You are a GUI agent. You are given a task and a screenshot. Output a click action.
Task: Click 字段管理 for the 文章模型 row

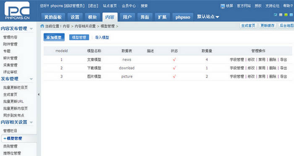point(237,60)
